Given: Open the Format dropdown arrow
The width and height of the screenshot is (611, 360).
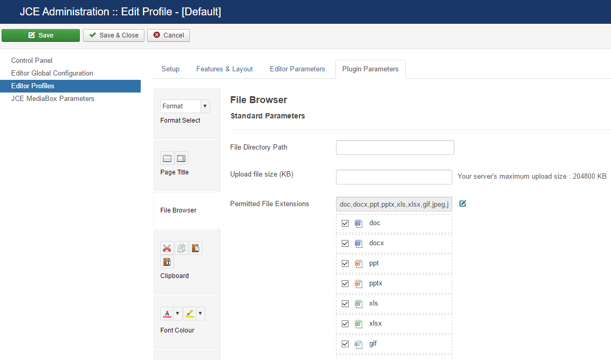Looking at the screenshot, I should (x=205, y=106).
